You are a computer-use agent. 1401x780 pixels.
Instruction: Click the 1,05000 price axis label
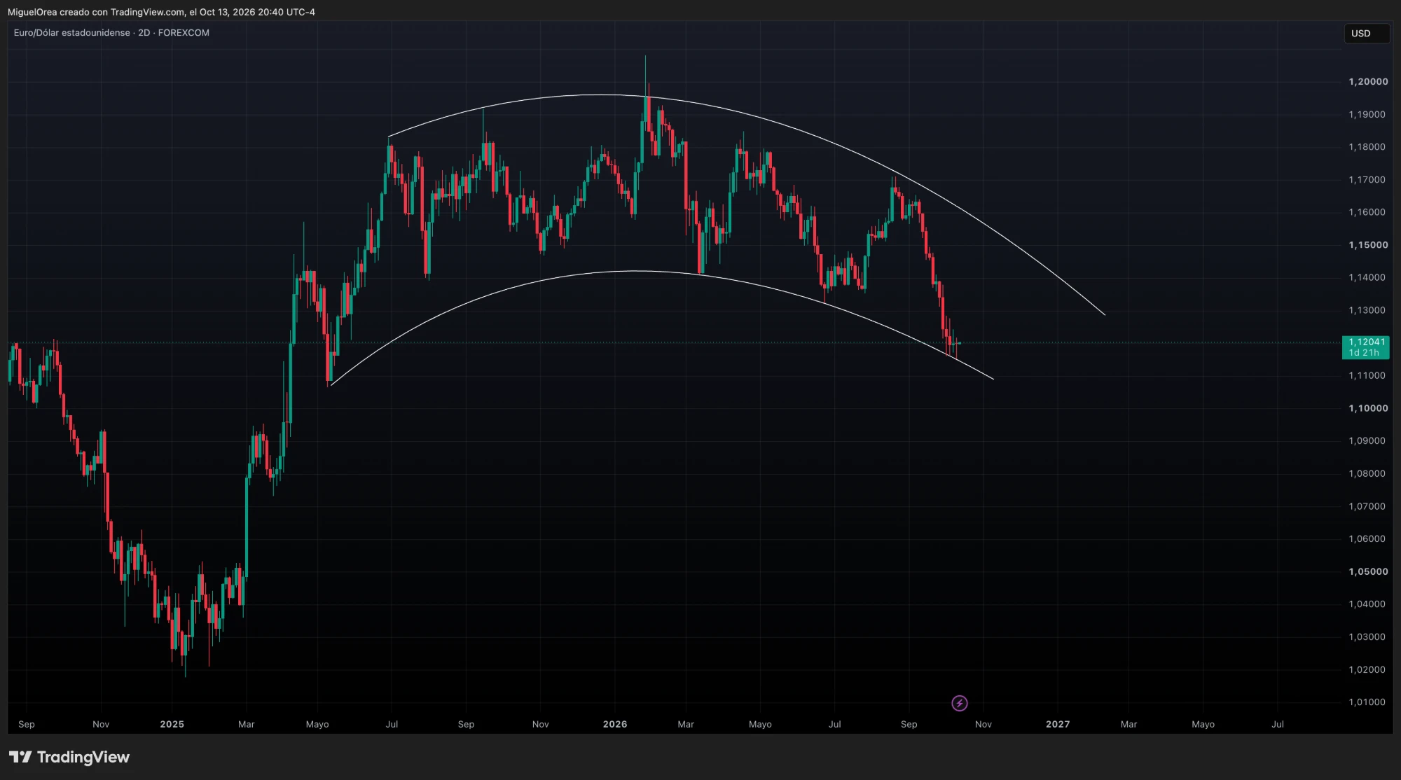click(1368, 571)
